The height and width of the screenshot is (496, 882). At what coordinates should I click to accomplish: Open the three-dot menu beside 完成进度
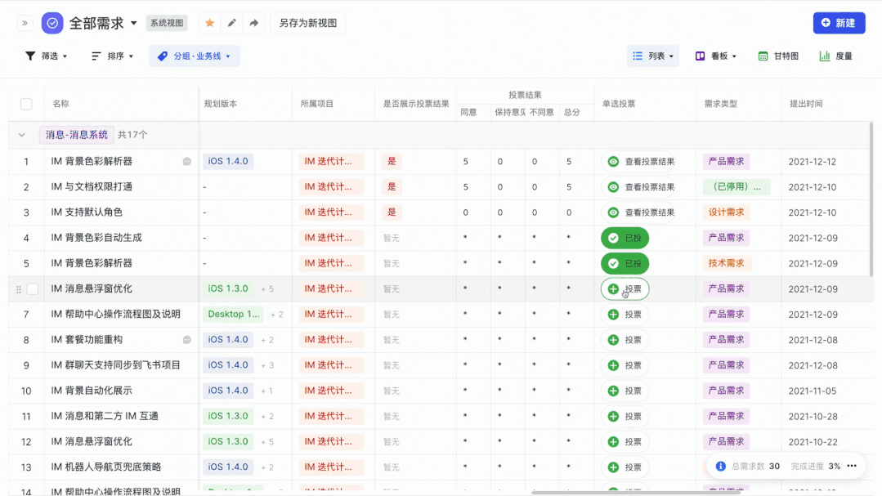pyautogui.click(x=852, y=466)
